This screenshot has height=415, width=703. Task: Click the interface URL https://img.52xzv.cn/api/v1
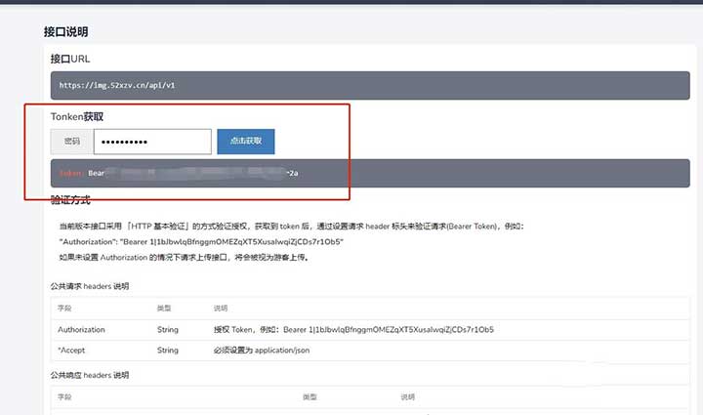(x=117, y=85)
